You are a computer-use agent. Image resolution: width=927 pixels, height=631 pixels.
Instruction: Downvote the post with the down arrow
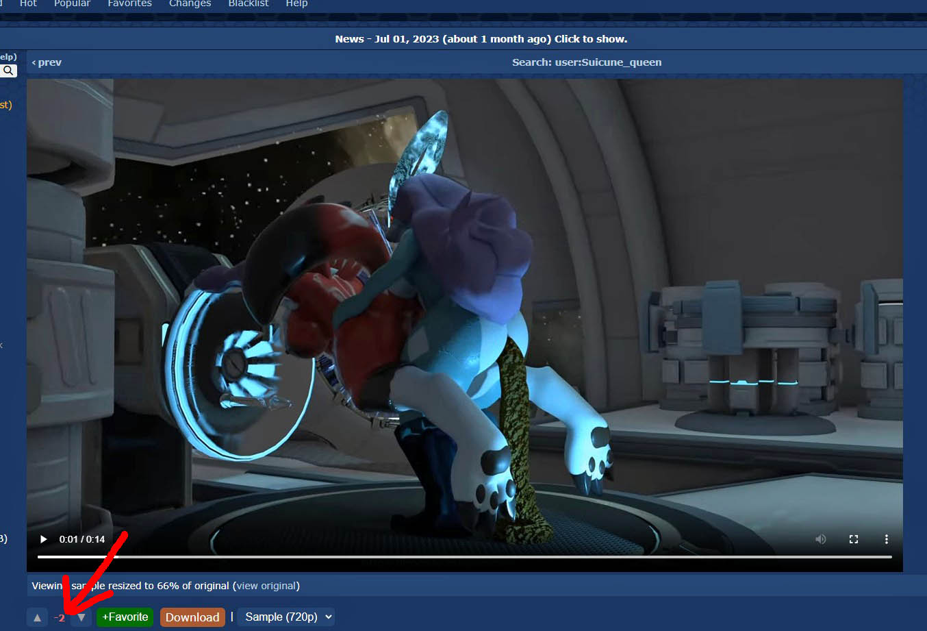(x=81, y=617)
